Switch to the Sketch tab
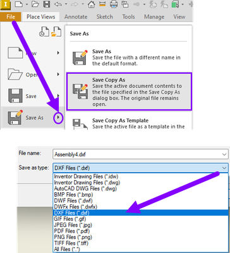This screenshot has height=253, width=230. click(105, 17)
